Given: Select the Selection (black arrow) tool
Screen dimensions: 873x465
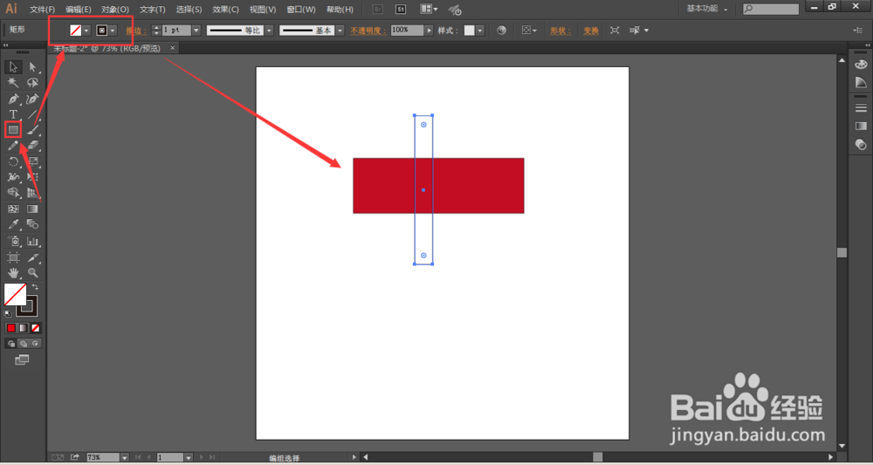Looking at the screenshot, I should pyautogui.click(x=13, y=67).
